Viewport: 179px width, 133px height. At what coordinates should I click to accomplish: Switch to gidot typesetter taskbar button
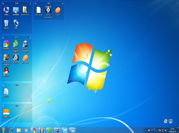[x=42, y=130]
